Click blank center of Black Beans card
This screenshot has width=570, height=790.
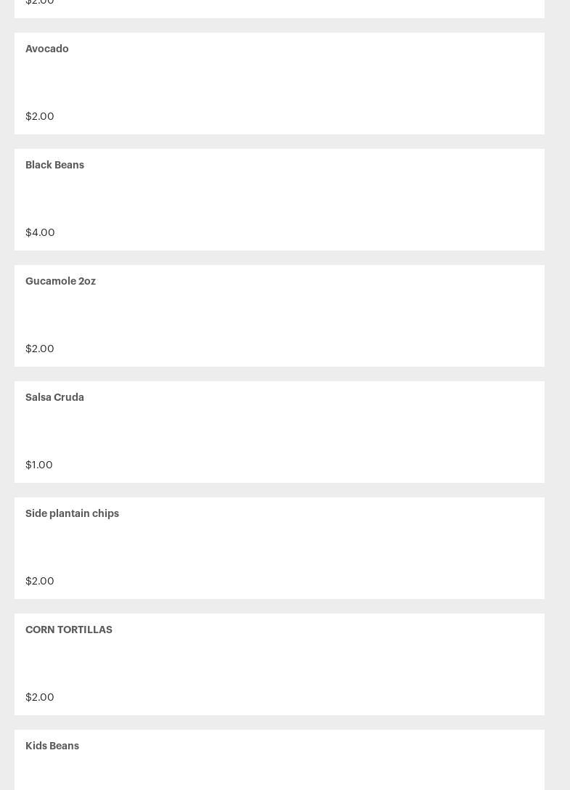pos(280,200)
